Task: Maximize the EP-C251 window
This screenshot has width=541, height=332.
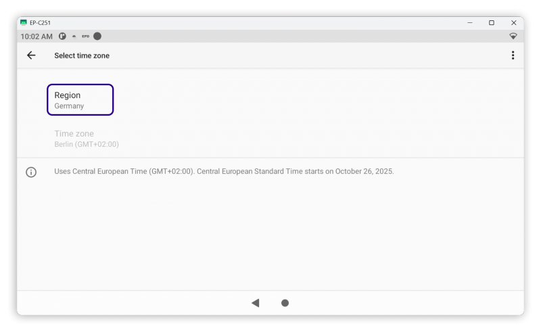Action: (492, 23)
